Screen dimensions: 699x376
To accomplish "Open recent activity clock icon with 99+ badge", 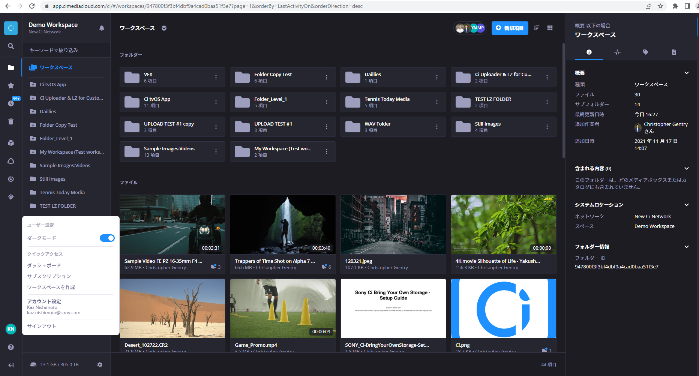I will pos(11,103).
